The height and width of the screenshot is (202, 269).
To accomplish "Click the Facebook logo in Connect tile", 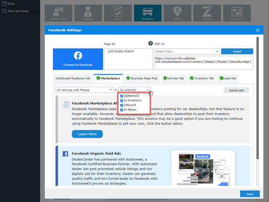I will [x=78, y=55].
